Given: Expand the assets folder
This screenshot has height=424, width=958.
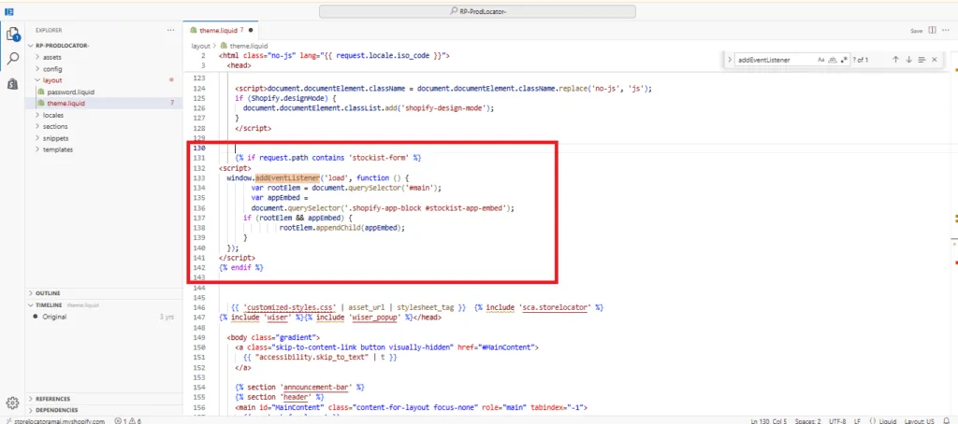Looking at the screenshot, I should (x=52, y=57).
